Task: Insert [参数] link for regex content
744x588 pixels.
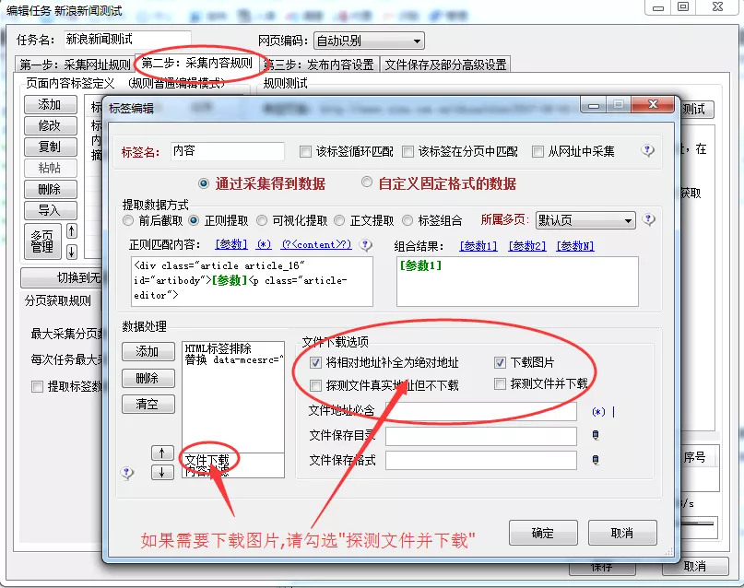Action: [230, 245]
